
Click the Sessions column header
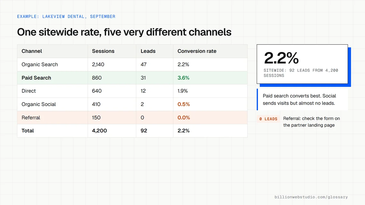pos(112,51)
